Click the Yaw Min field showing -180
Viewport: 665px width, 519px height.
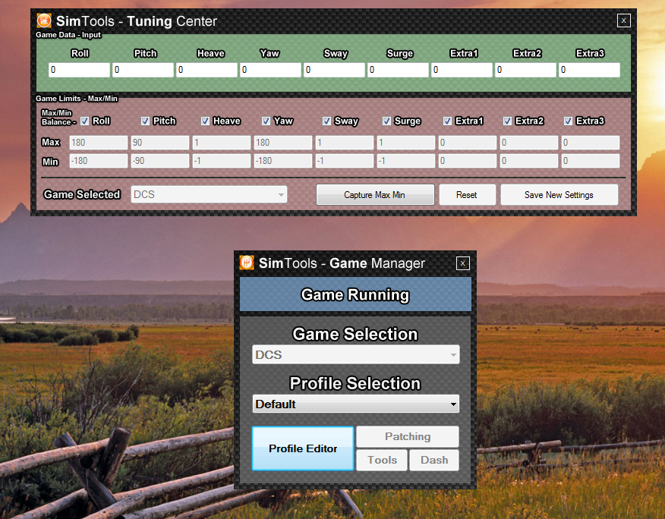point(283,161)
